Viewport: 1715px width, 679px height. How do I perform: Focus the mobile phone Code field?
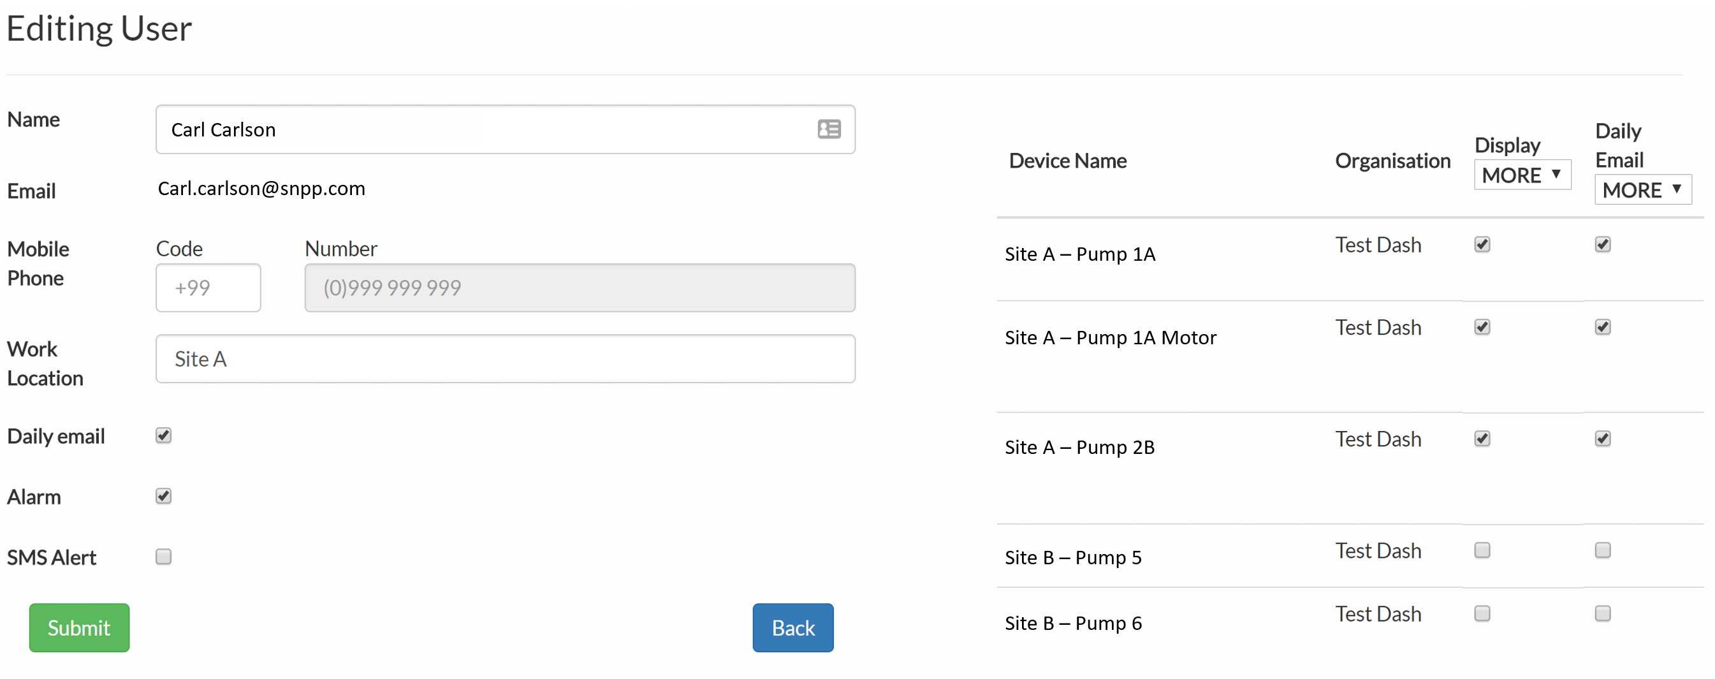(x=208, y=288)
